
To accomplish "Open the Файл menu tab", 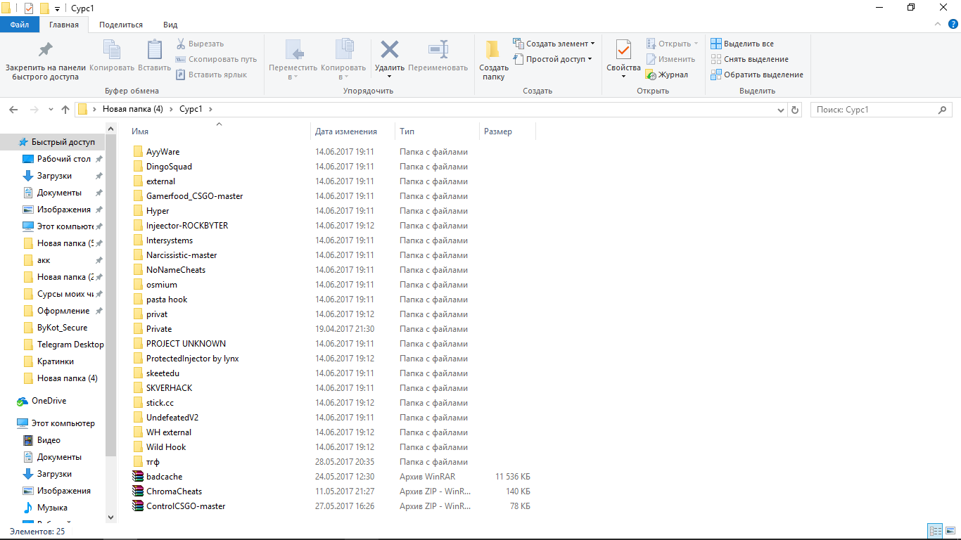I will tap(20, 25).
